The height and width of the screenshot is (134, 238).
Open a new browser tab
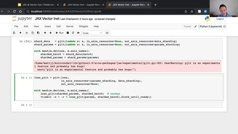click(x=155, y=5)
